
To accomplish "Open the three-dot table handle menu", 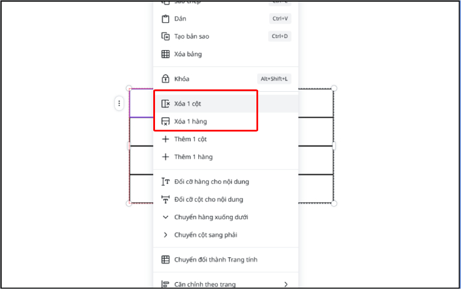I will click(x=119, y=104).
